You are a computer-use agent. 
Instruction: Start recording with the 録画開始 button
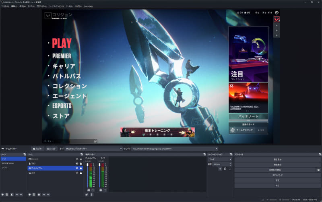point(277,165)
